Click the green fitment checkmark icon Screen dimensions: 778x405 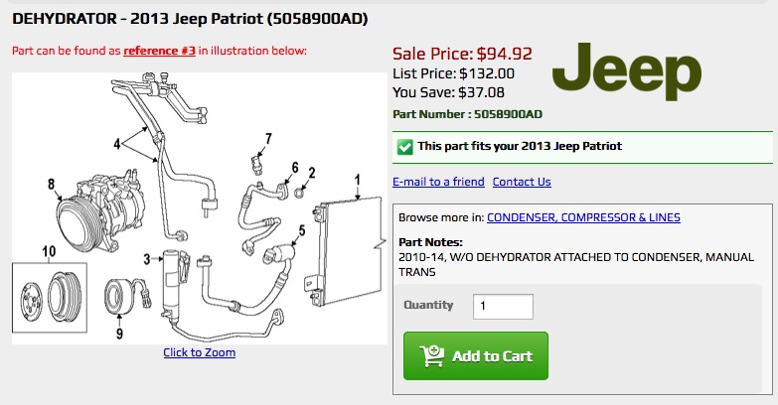[404, 147]
